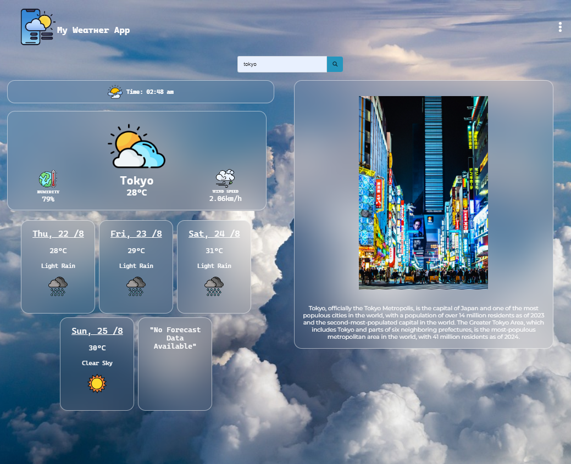
Task: Click the 2.06km/h wind speed value
Action: point(225,199)
